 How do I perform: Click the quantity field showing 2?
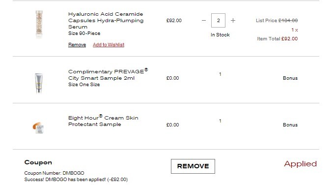[219, 21]
